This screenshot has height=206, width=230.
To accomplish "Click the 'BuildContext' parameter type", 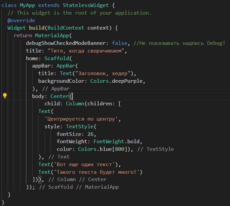I will coord(66,28).
